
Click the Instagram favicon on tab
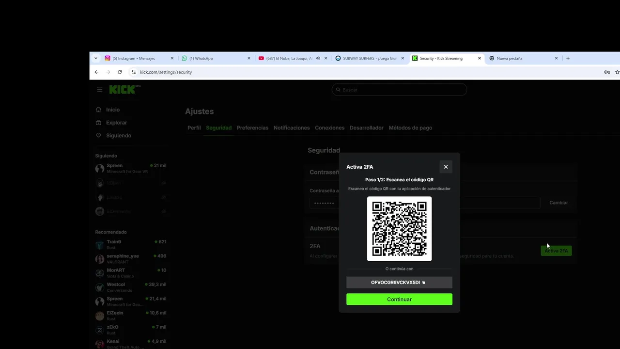(108, 58)
